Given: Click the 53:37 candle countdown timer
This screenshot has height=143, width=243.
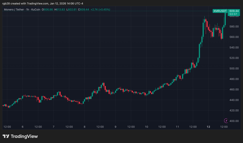Looking at the screenshot, I should point(233,14).
